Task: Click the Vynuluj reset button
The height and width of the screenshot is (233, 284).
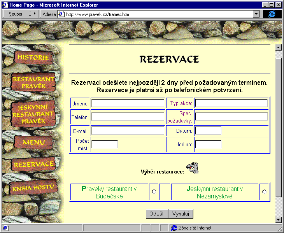Action: [181, 214]
